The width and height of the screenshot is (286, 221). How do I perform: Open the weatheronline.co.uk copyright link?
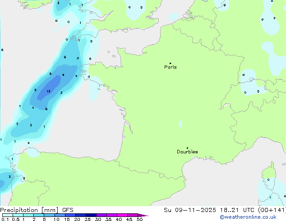[248, 217]
